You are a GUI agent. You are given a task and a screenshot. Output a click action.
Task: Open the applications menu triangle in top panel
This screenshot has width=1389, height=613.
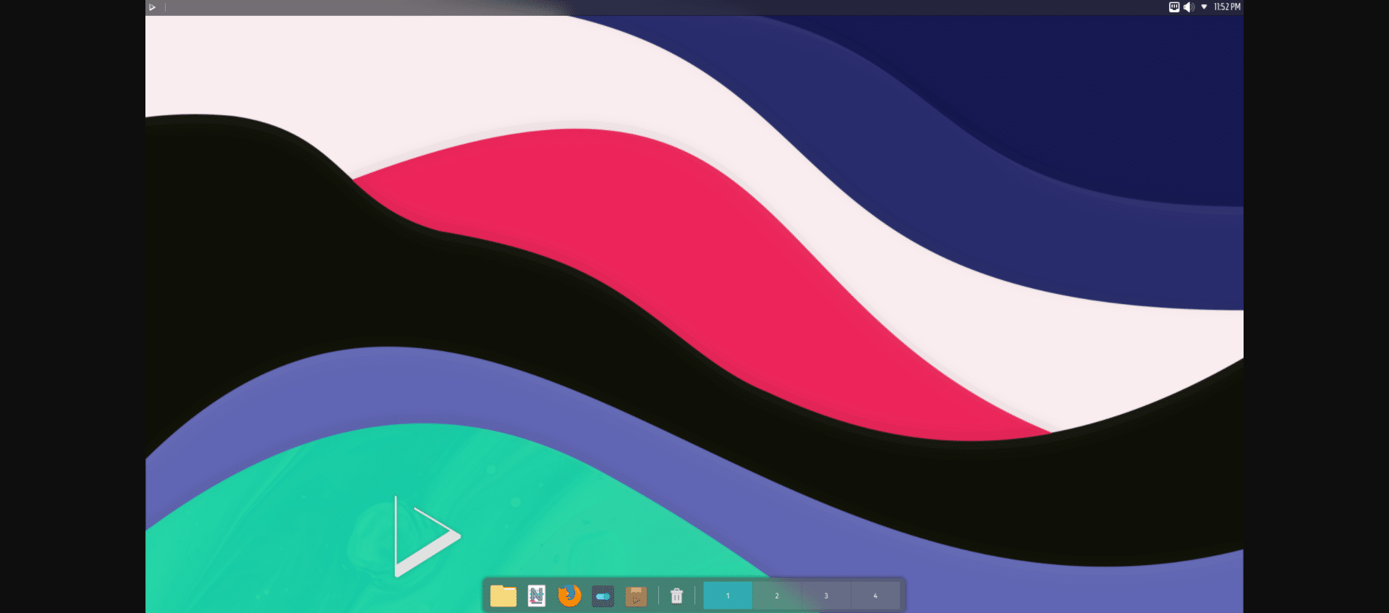[152, 7]
